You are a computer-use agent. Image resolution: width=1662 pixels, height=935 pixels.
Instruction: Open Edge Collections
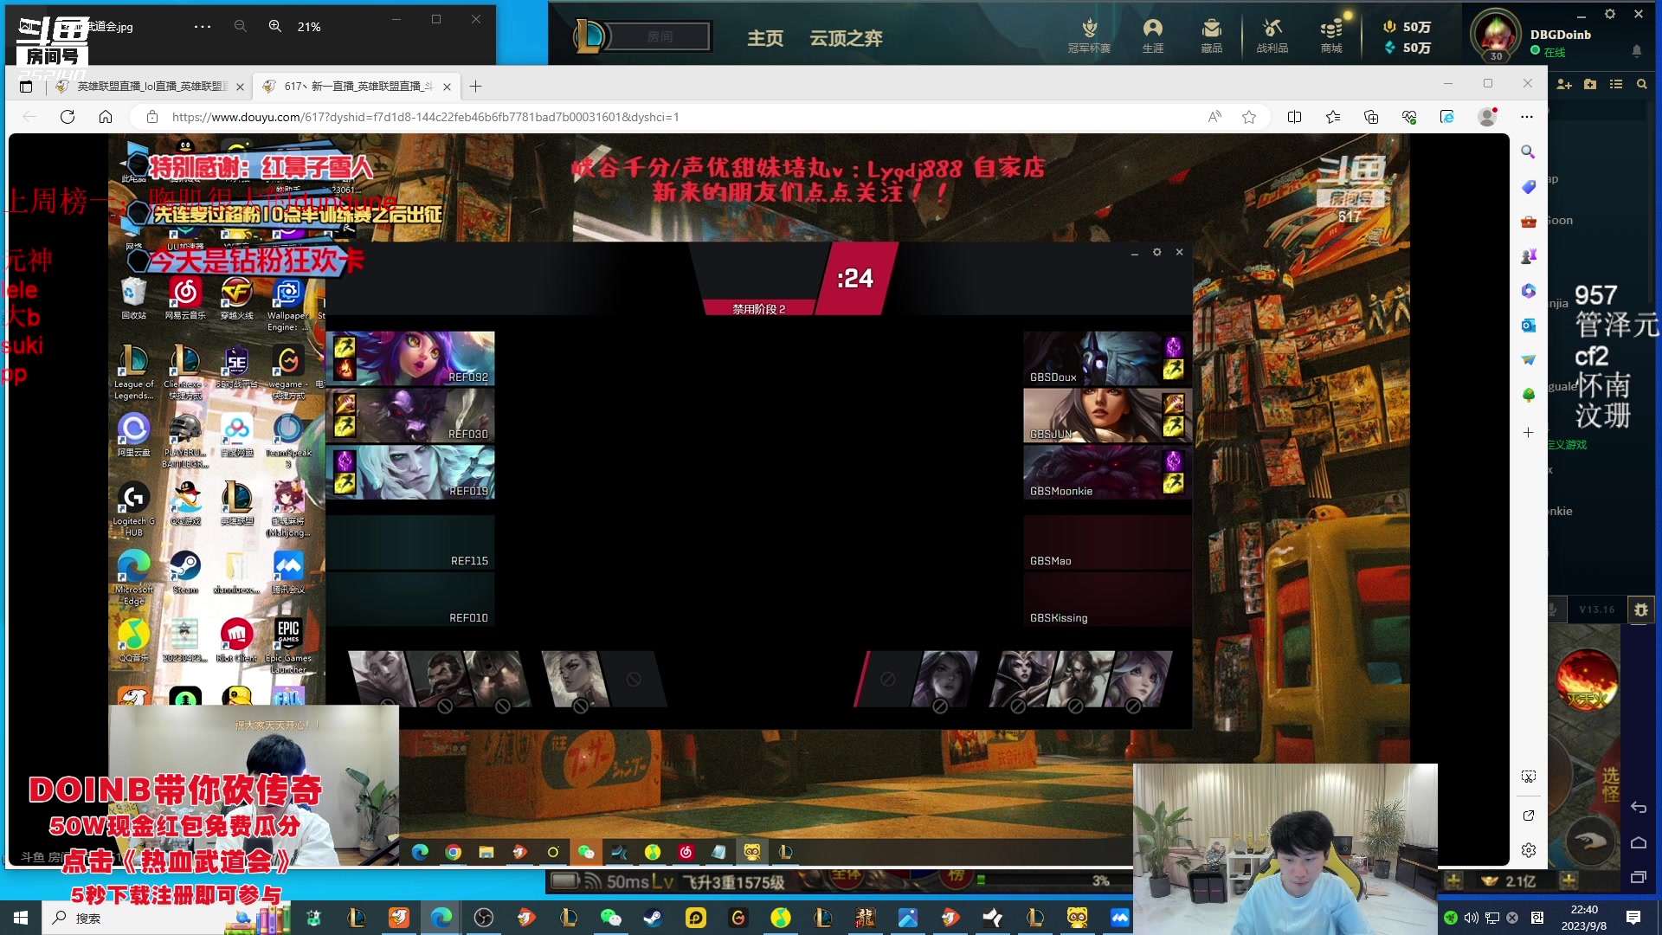pyautogui.click(x=1371, y=117)
